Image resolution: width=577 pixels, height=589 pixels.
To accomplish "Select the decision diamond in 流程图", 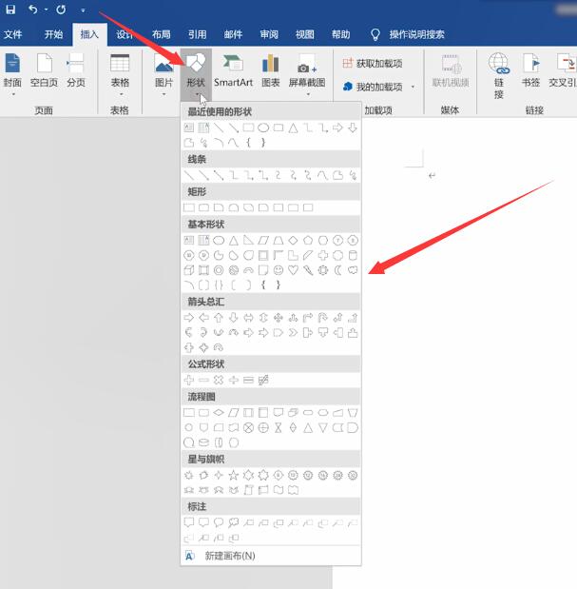I will 219,413.
